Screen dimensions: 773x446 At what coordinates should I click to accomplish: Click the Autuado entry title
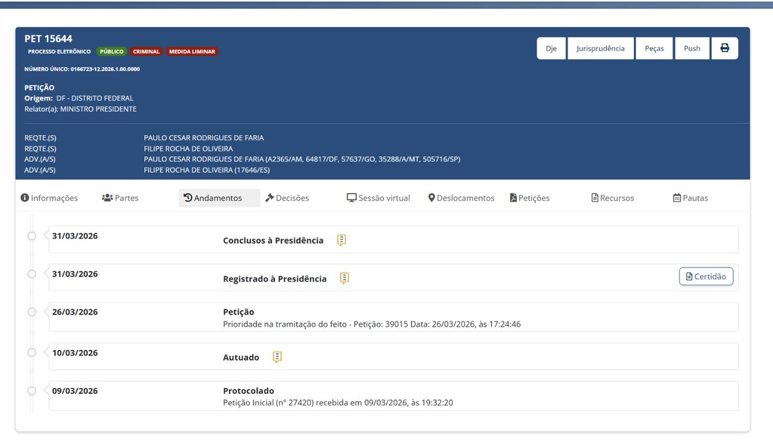[241, 357]
